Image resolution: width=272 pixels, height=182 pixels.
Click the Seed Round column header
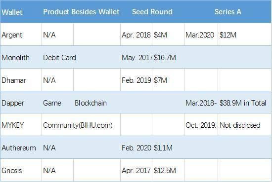[152, 12]
